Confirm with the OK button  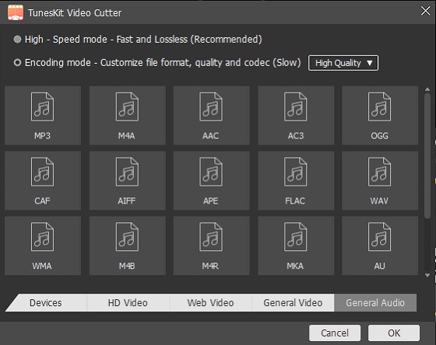click(394, 333)
